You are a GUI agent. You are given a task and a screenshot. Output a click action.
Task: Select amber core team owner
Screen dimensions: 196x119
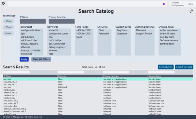pyautogui.click(x=169, y=30)
